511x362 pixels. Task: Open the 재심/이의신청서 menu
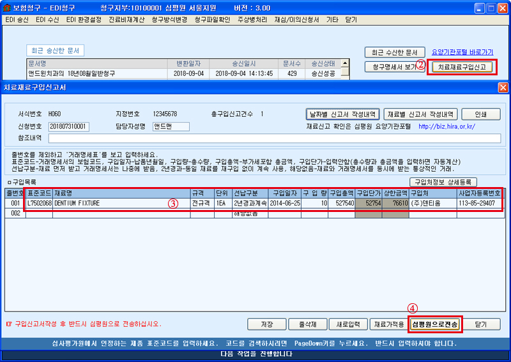[x=295, y=20]
